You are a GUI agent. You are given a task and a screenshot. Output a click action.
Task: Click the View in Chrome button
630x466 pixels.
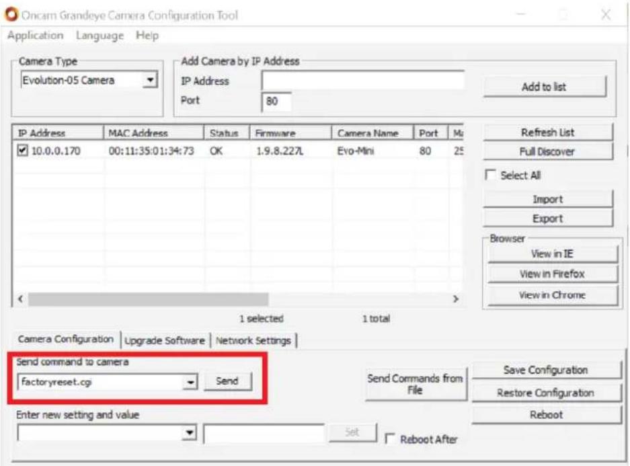tap(553, 295)
